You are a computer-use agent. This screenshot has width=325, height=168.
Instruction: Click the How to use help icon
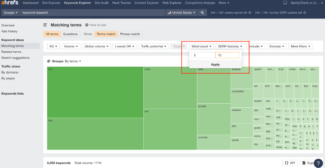(x=86, y=25)
